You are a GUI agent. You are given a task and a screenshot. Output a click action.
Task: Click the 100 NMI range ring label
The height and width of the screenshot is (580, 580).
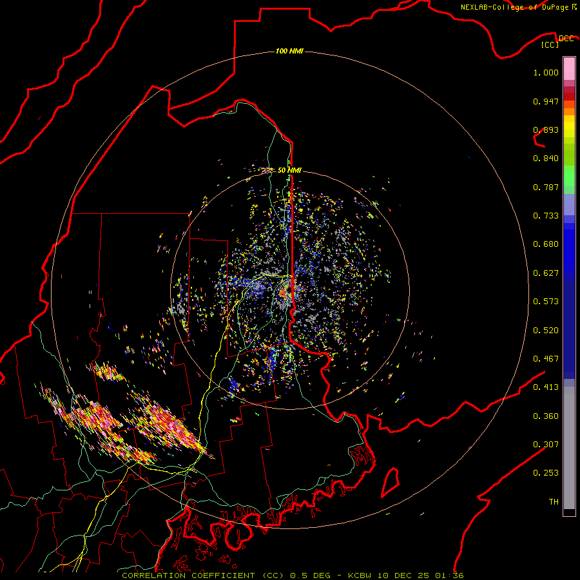pyautogui.click(x=289, y=51)
